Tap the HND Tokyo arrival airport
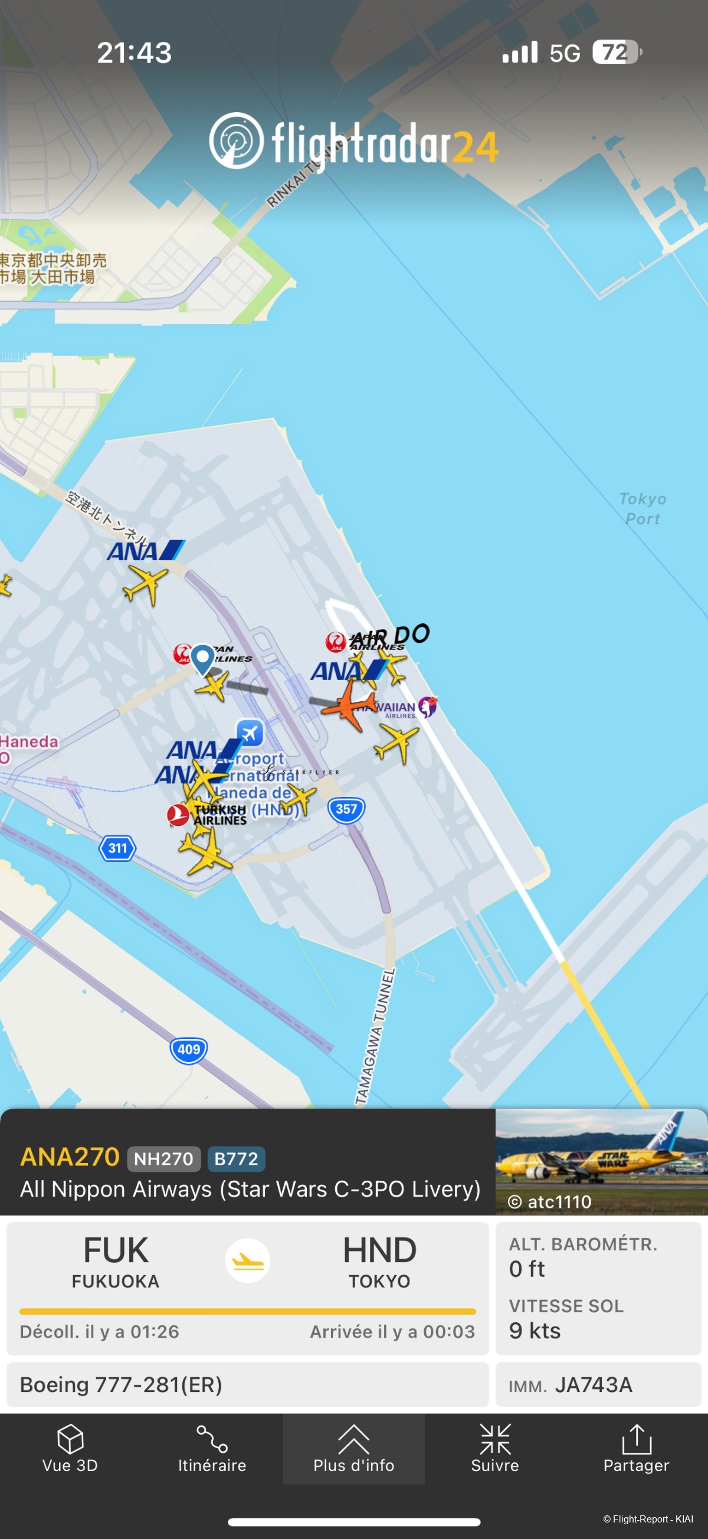The height and width of the screenshot is (1539, 708). [x=380, y=1262]
